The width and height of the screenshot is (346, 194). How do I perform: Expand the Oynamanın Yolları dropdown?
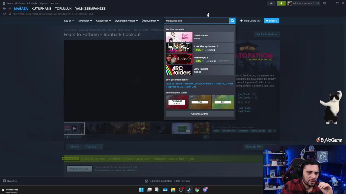pos(126,21)
